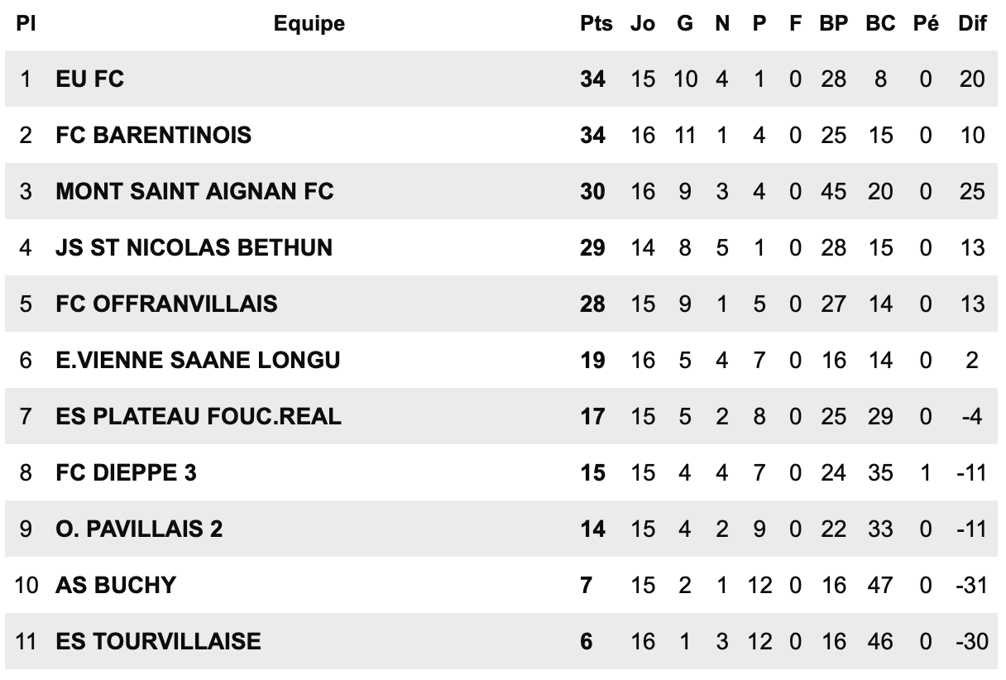This screenshot has width=1006, height=680.
Task: Open O. PAVILLAIS 2 team entry
Action: [x=139, y=529]
